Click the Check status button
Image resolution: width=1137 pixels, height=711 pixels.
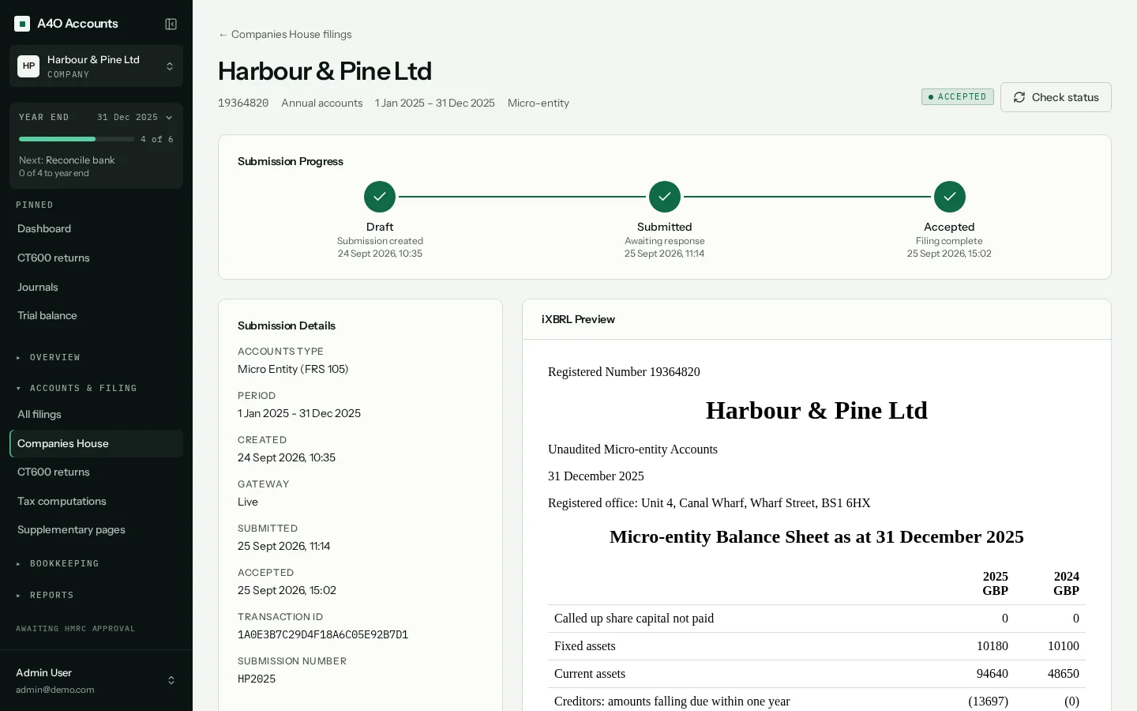point(1056,97)
